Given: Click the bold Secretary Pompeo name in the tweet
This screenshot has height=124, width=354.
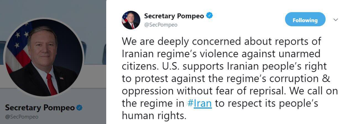Looking at the screenshot, I should click(174, 16).
